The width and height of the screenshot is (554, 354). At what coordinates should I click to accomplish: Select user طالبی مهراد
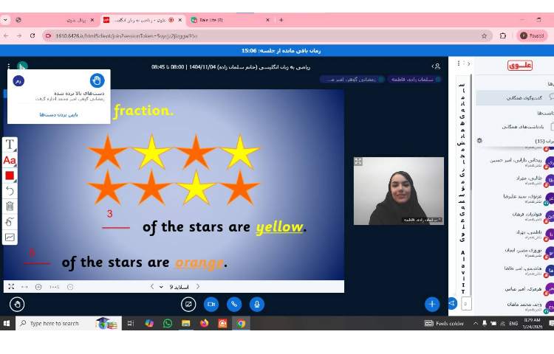click(515, 180)
